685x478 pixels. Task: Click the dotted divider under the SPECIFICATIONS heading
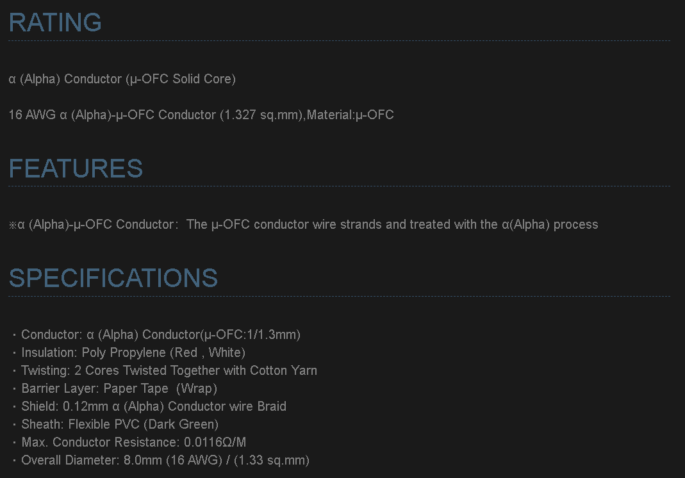(339, 297)
